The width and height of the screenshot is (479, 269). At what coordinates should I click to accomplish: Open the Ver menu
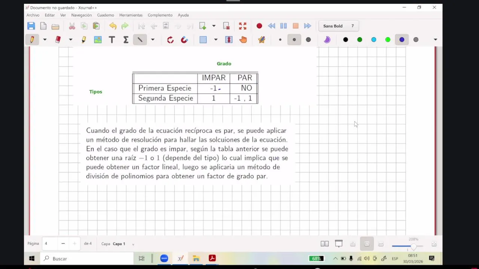click(63, 15)
